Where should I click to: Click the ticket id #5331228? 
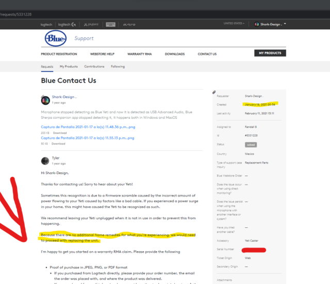tap(251, 135)
